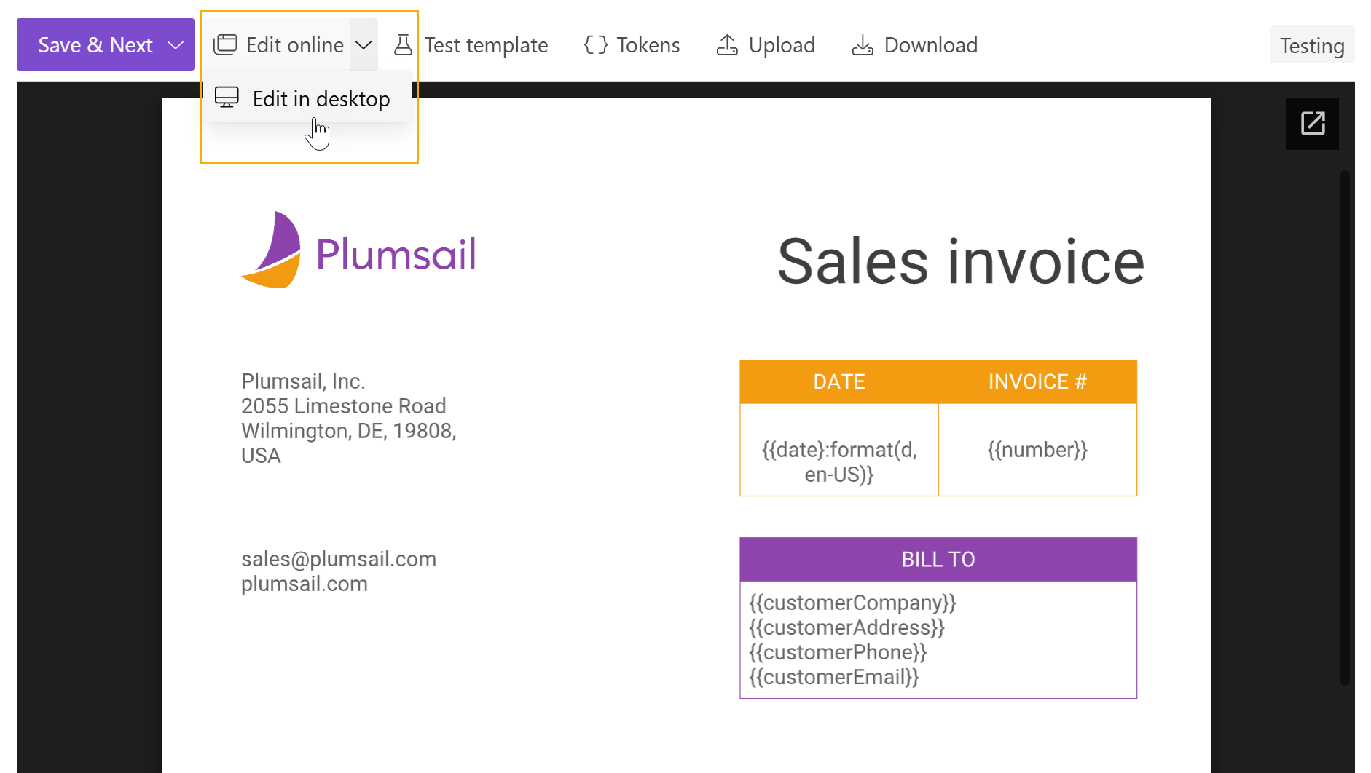Click Upload in the toolbar

pyautogui.click(x=766, y=45)
